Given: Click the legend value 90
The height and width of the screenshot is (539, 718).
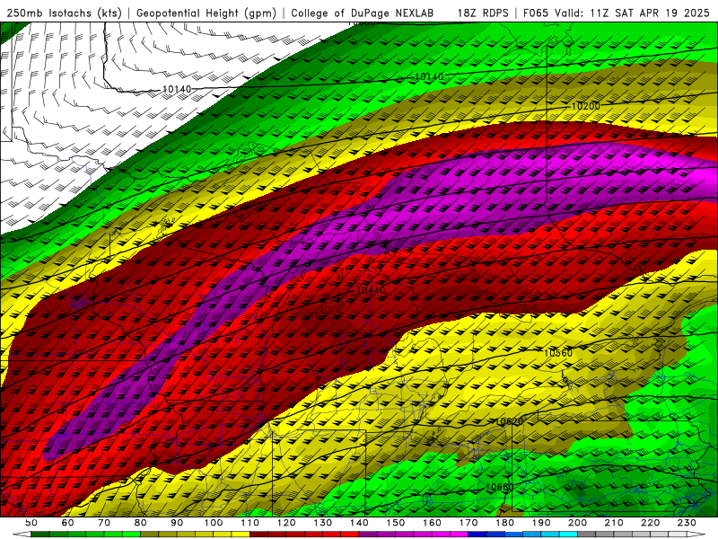Looking at the screenshot, I should pos(177,523).
